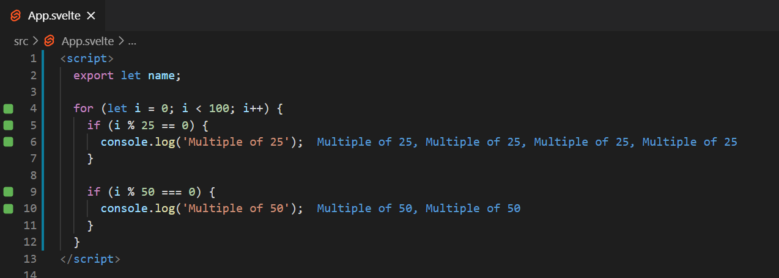
Task: Expand the ellipsis breadcrumb symbol list
Action: (132, 41)
